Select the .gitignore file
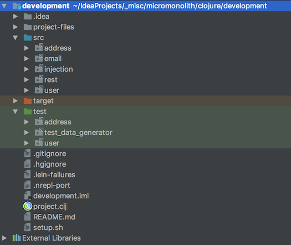This screenshot has height=245, width=291. point(49,154)
